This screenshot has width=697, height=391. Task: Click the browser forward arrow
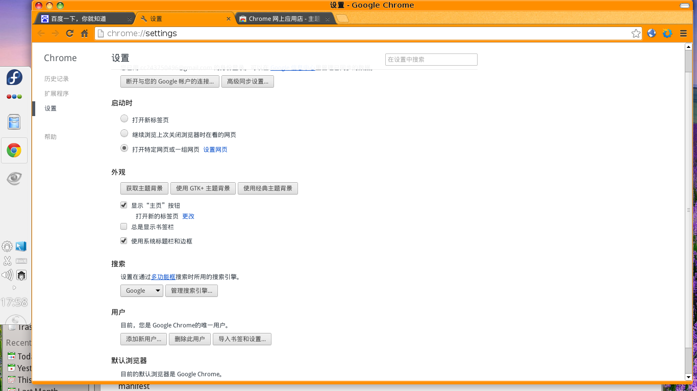pyautogui.click(x=56, y=34)
